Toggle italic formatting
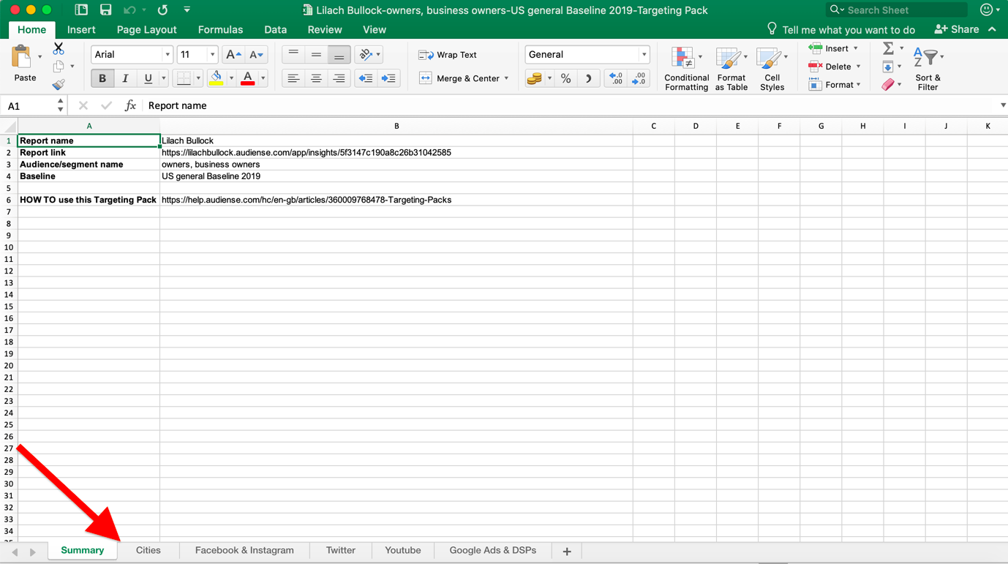This screenshot has width=1008, height=564. click(125, 78)
